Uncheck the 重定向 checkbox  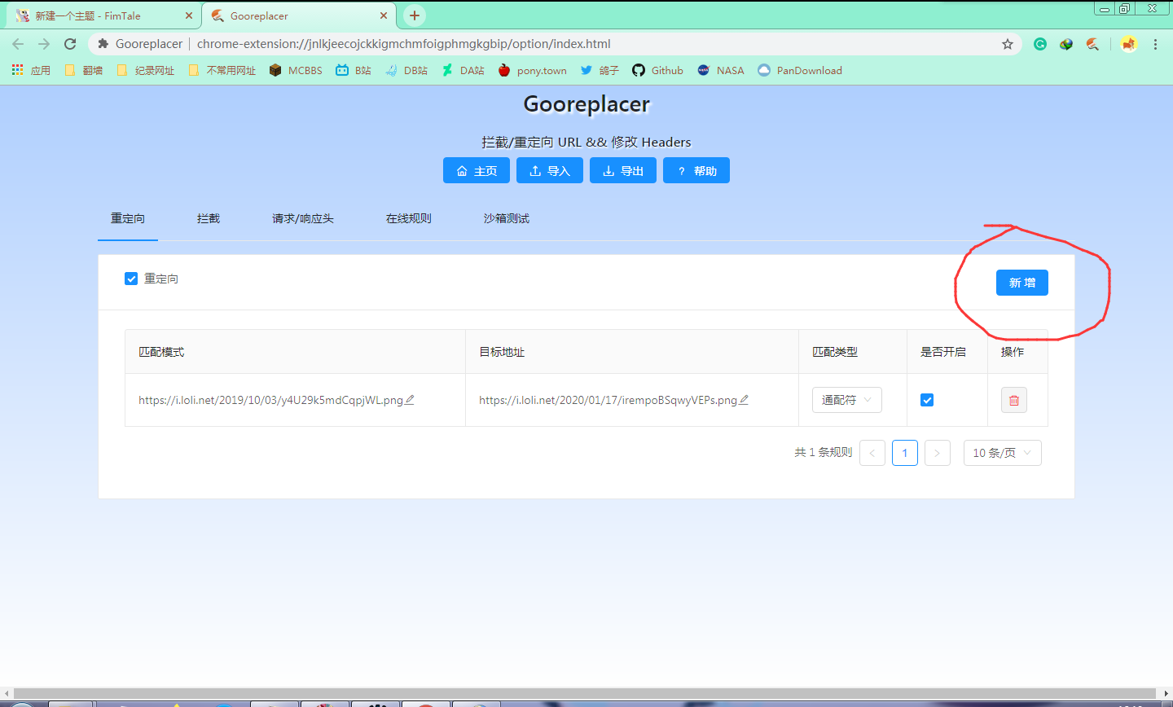(x=131, y=279)
